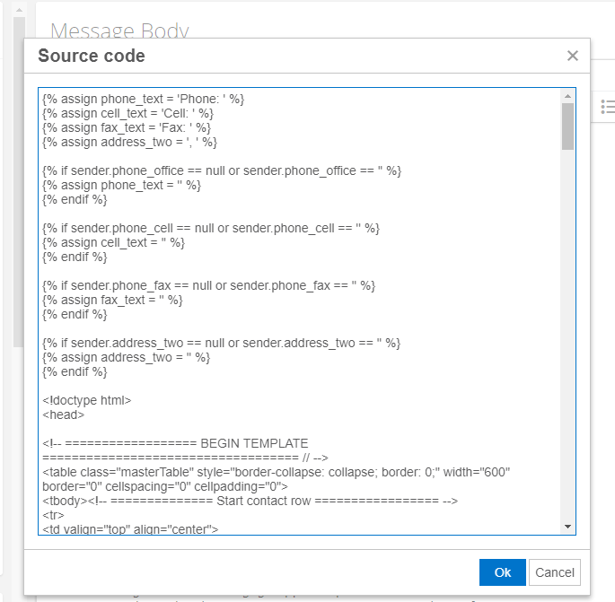Screen dimensions: 615x602
Task: Click the table class="masterTable" line
Action: pyautogui.click(x=277, y=472)
